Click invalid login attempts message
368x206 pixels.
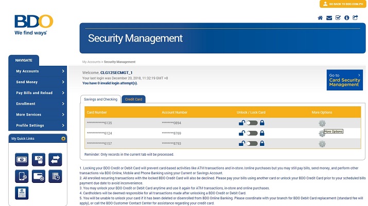(110, 83)
